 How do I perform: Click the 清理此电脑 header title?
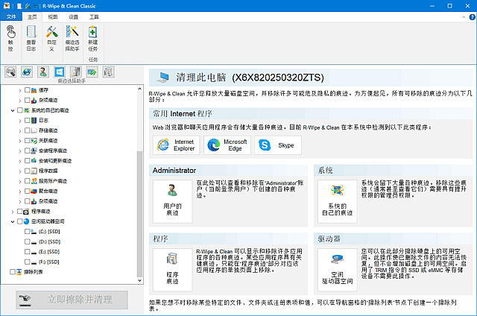pos(250,78)
